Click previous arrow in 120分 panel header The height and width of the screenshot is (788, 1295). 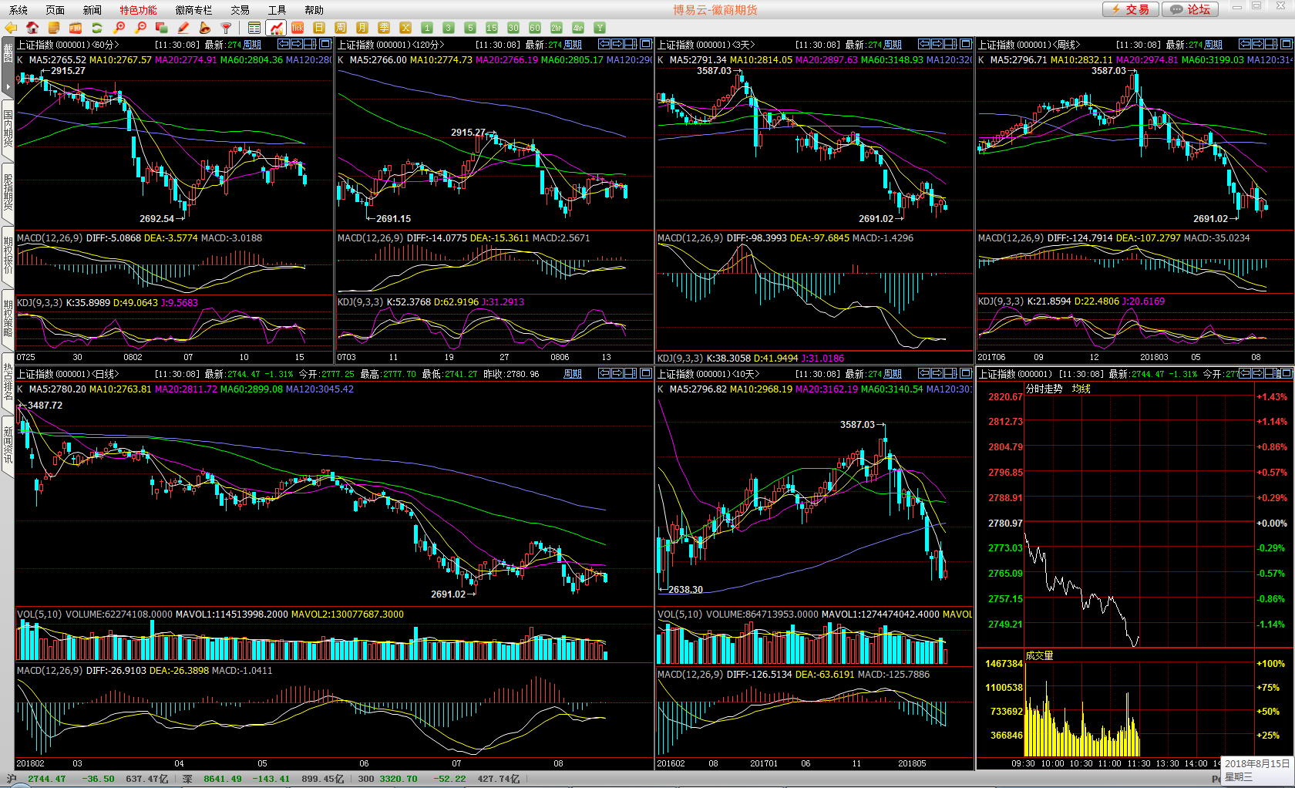pos(604,45)
